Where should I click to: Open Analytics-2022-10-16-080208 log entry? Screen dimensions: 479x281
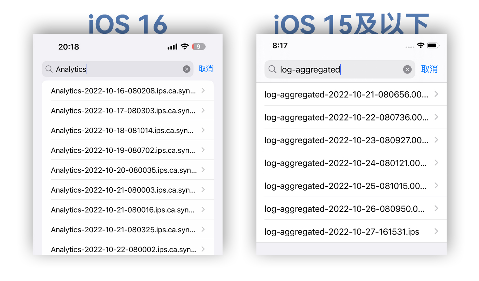pyautogui.click(x=128, y=90)
